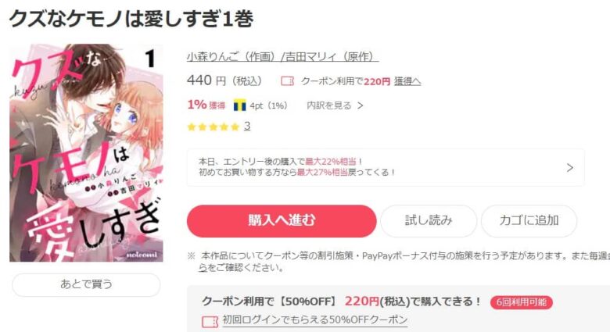The width and height of the screenshot is (610, 332).
Task: Click the 獲得へ coupon link
Action: tap(407, 81)
